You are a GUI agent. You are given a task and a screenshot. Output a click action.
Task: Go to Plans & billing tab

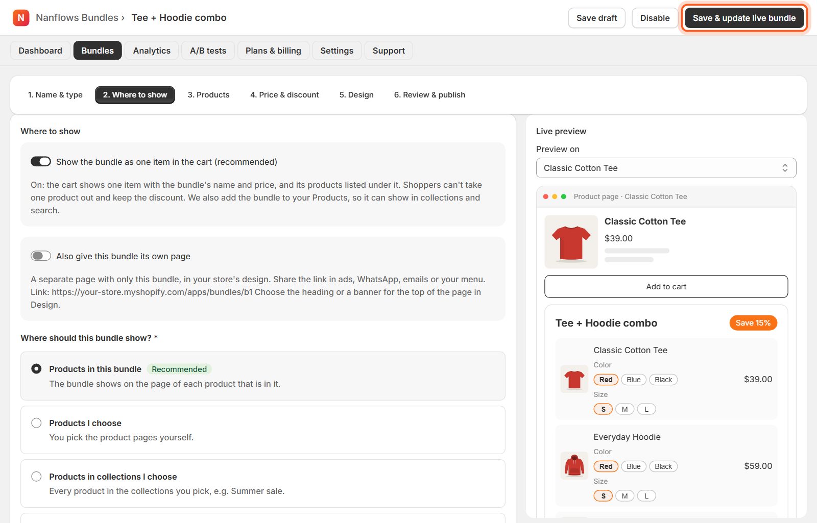point(273,51)
